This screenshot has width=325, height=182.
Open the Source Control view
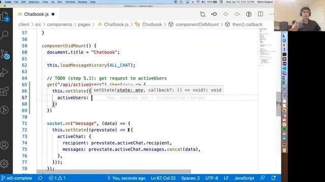click(x=5, y=54)
